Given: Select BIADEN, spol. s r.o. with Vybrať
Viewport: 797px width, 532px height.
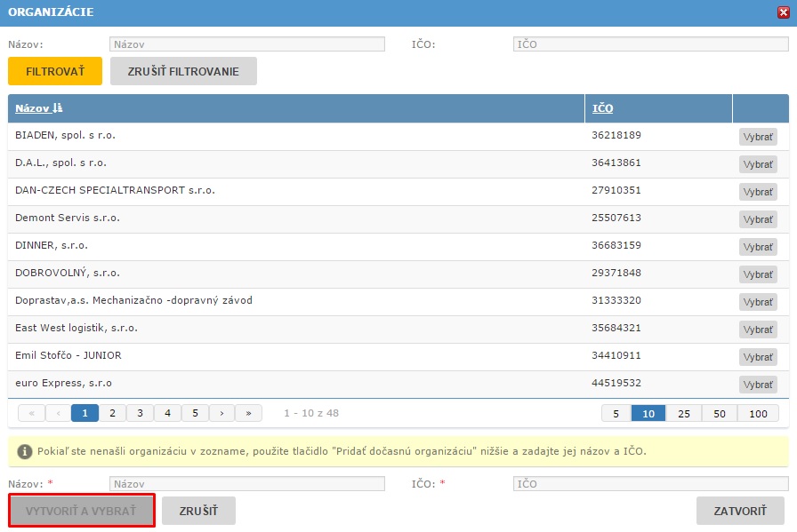Looking at the screenshot, I should coord(758,137).
